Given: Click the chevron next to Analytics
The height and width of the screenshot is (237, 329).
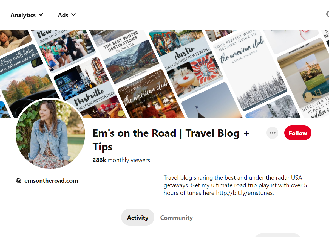Looking at the screenshot, I should [41, 15].
